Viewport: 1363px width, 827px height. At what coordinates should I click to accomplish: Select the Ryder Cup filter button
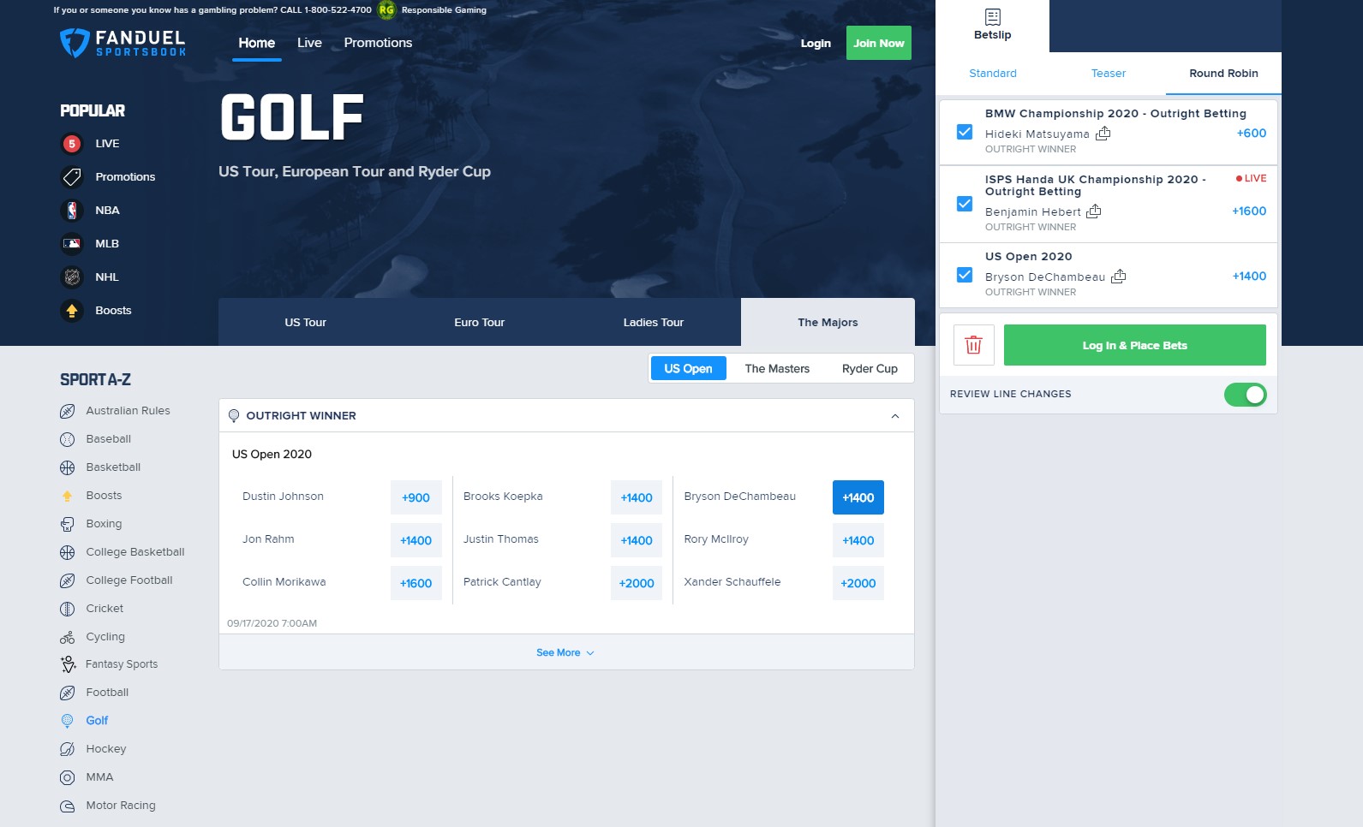point(870,368)
